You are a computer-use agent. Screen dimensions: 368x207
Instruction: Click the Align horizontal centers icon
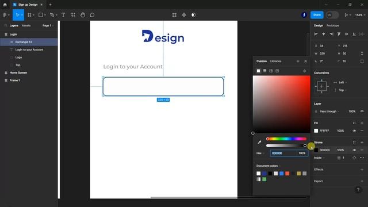pos(324,34)
